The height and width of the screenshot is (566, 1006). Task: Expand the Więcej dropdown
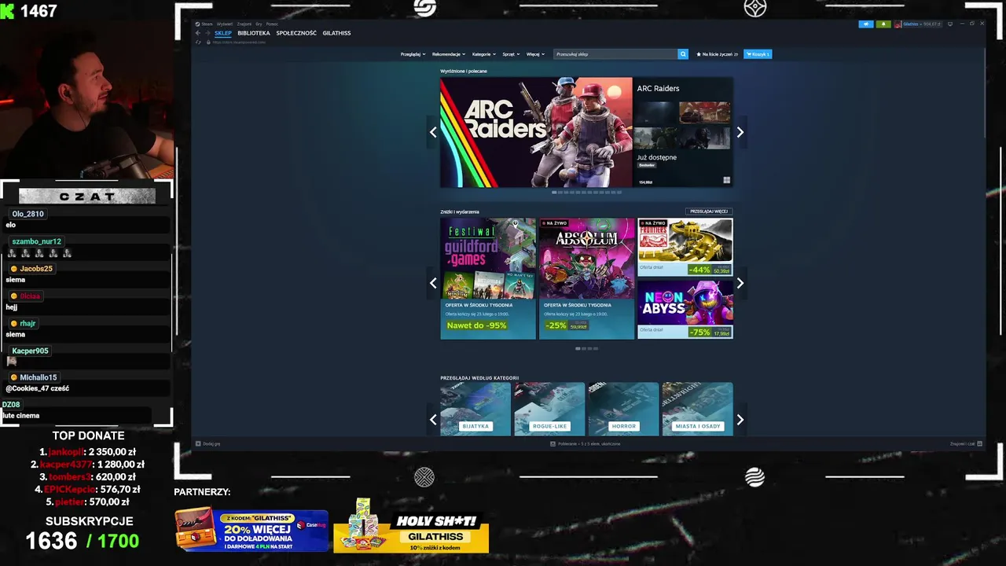(535, 54)
